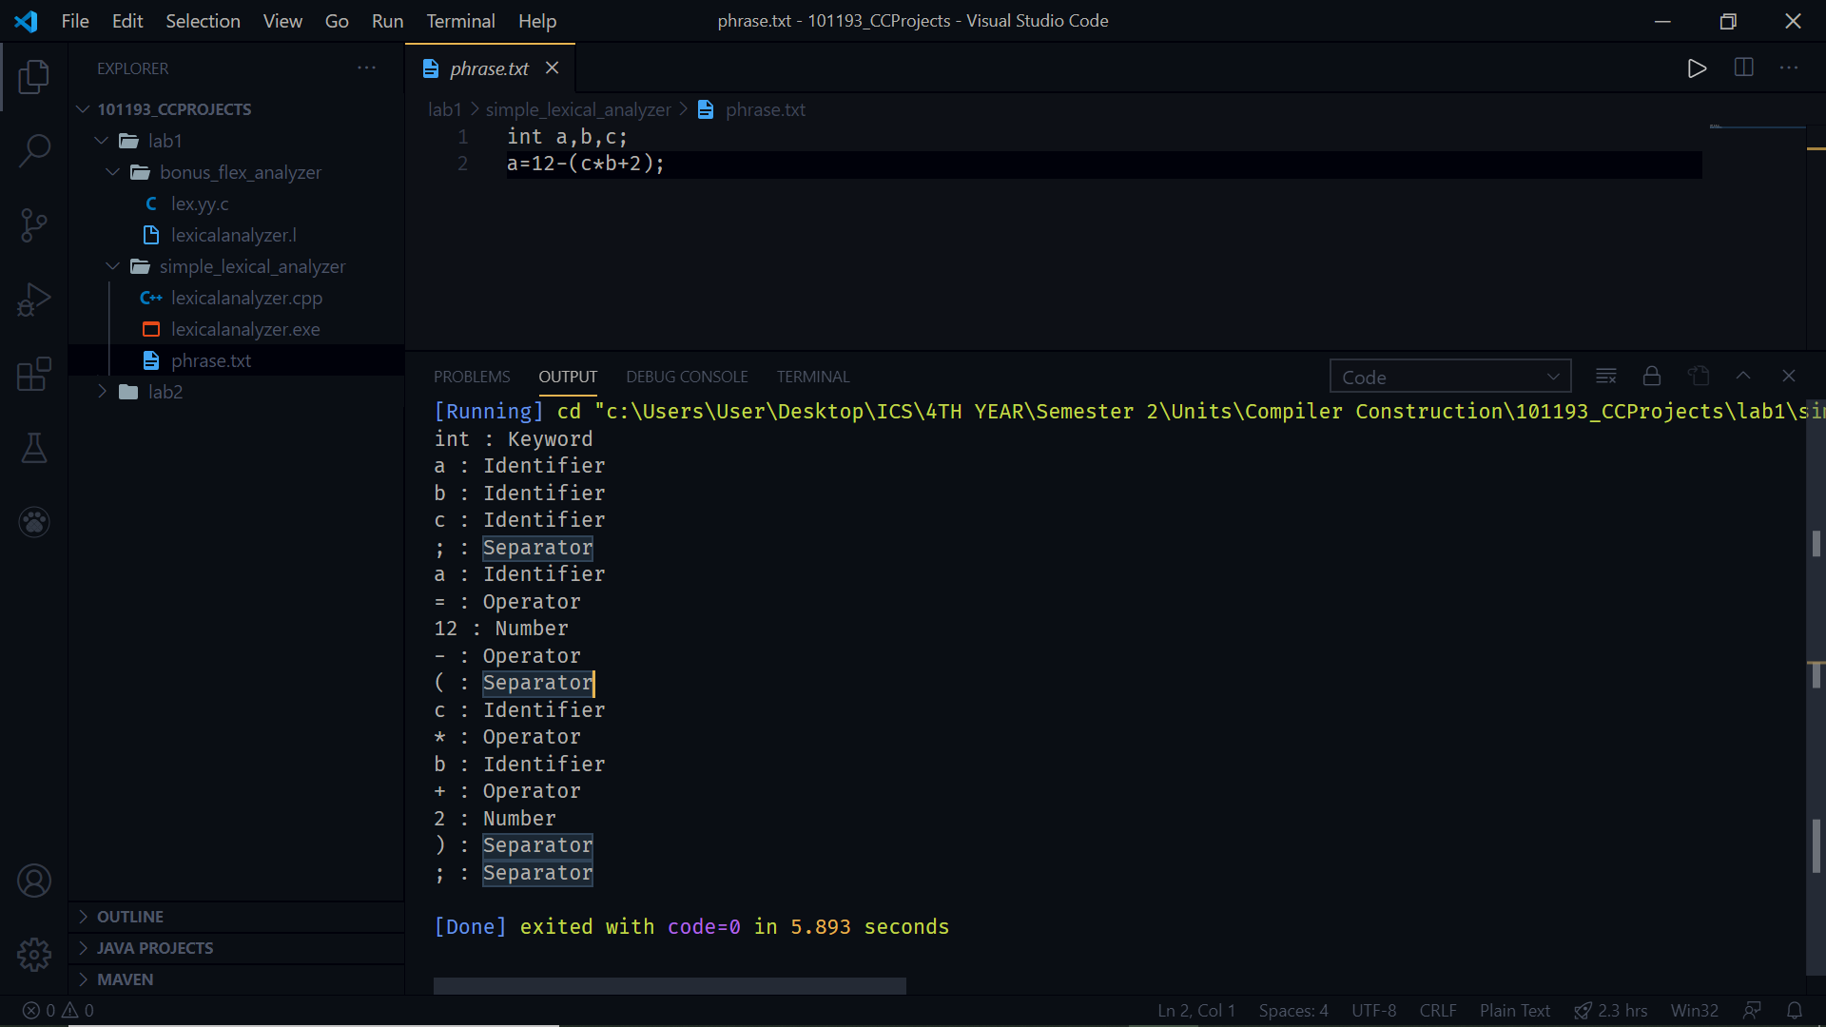Open the Source Control view

34,225
